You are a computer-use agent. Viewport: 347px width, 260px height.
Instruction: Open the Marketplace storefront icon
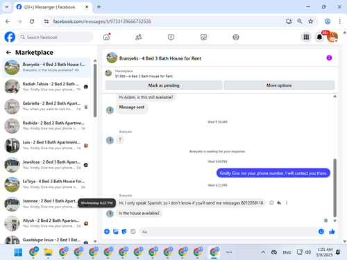(203, 37)
